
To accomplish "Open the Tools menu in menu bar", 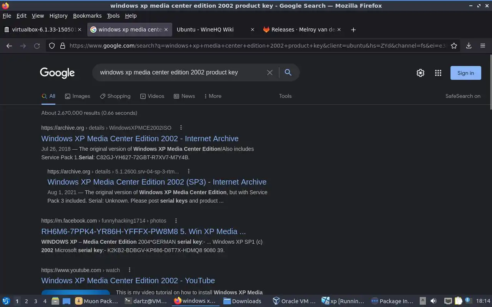I will click(113, 16).
